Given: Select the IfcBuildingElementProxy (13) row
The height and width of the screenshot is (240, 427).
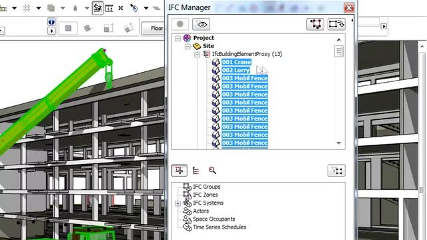Looking at the screenshot, I should pyautogui.click(x=247, y=54).
